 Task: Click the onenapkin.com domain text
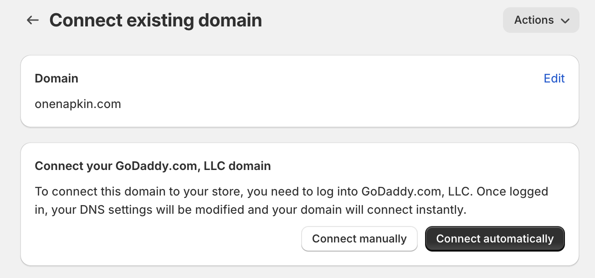click(x=78, y=104)
